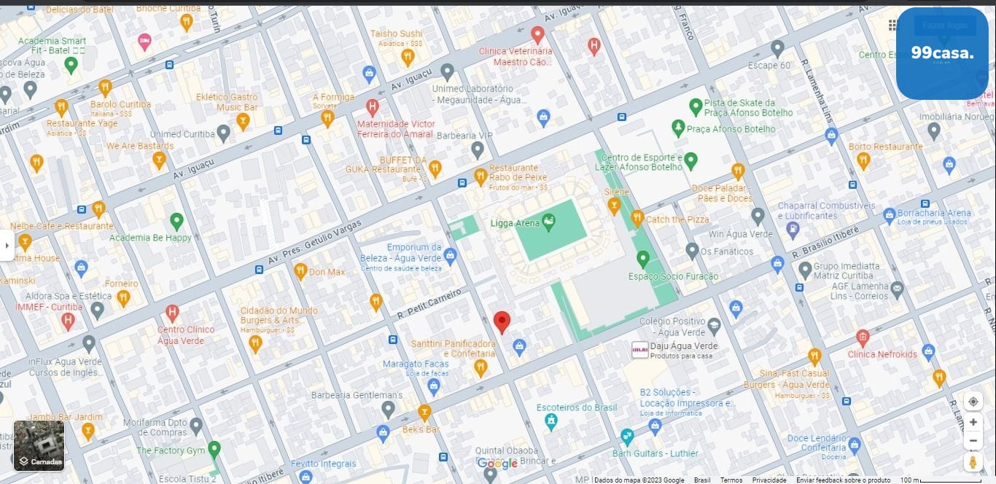Click Enviar feedback sobre o produto

(843, 480)
